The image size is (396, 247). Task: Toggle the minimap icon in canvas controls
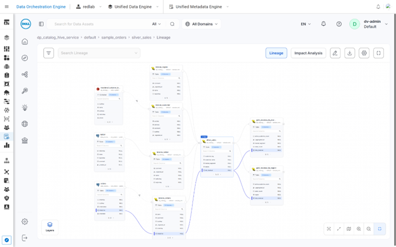(349, 229)
